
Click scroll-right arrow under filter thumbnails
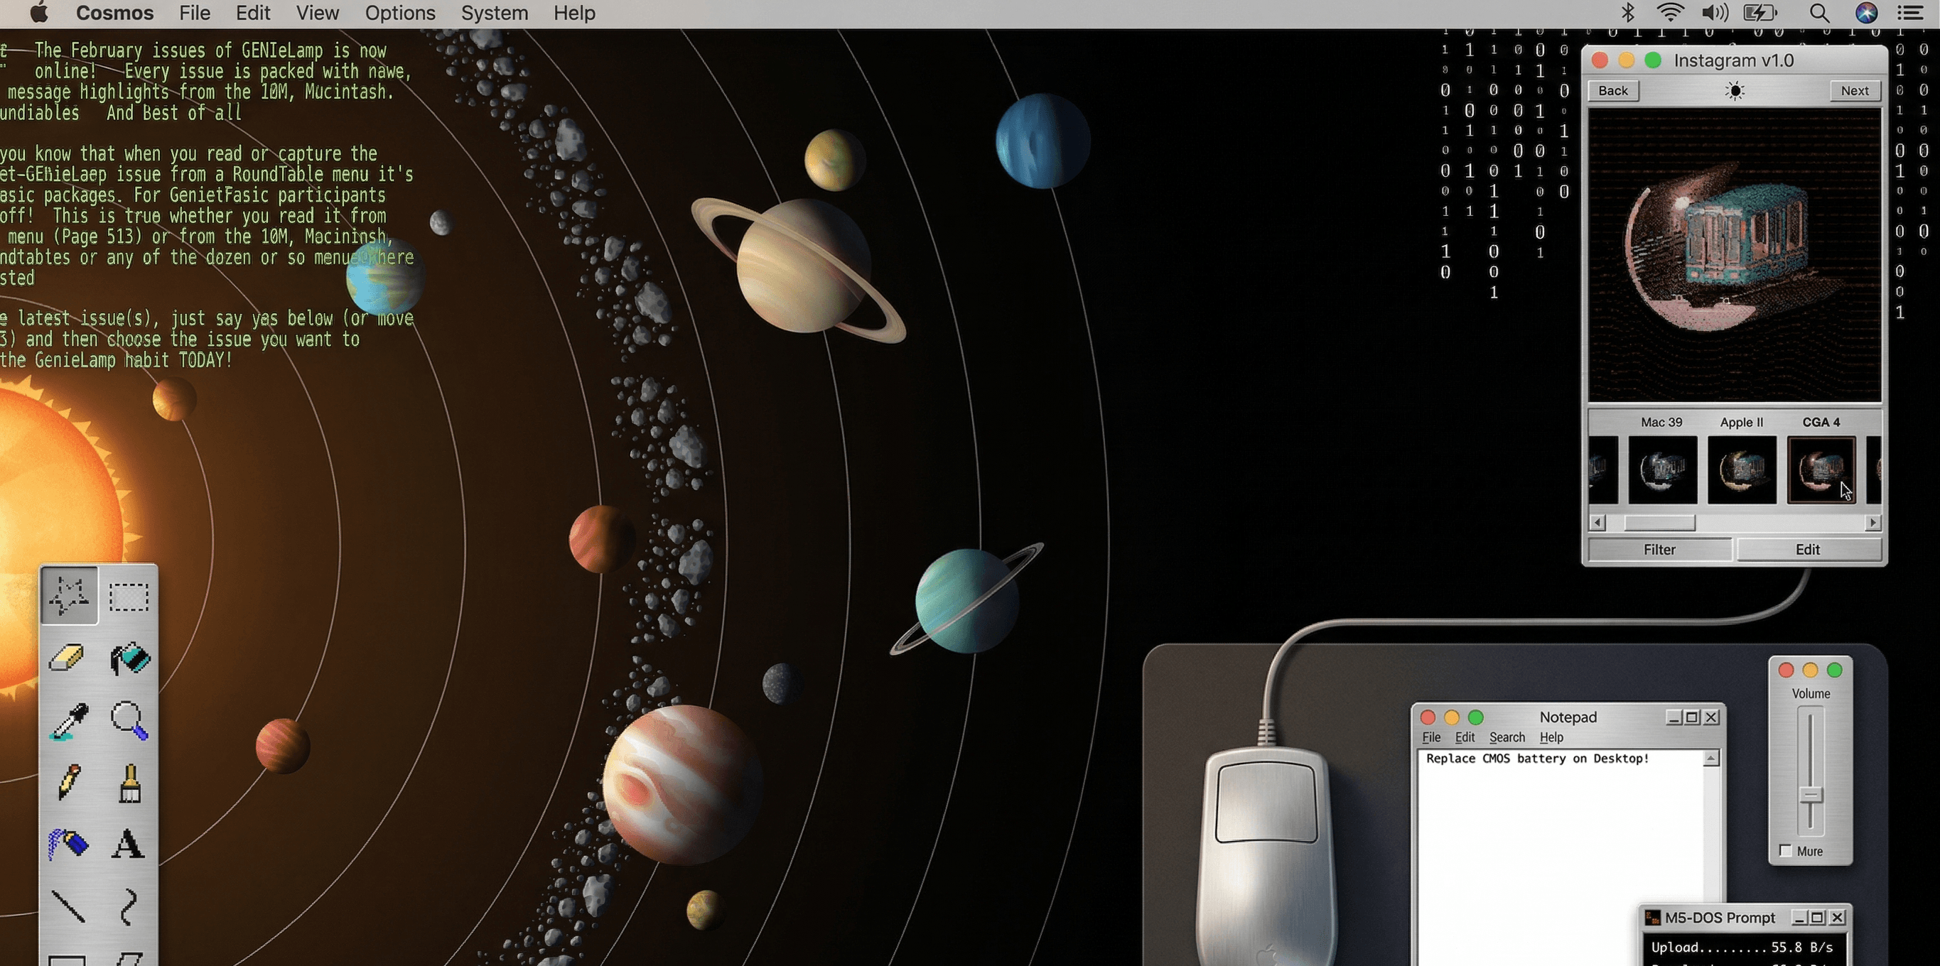(x=1873, y=522)
